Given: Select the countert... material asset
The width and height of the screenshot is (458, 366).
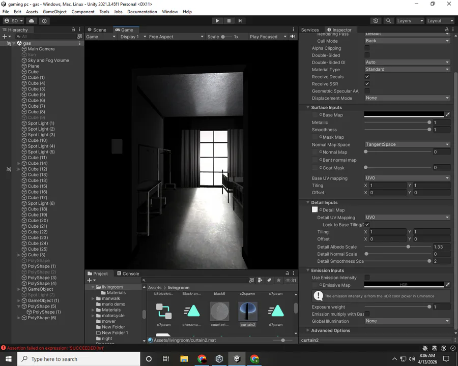Looking at the screenshot, I should (219, 315).
